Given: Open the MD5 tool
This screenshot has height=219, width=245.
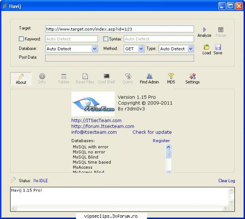Looking at the screenshot, I should coord(171,79).
